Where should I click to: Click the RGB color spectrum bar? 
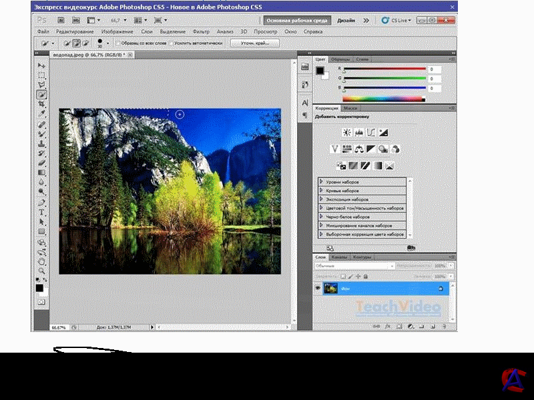click(x=383, y=99)
